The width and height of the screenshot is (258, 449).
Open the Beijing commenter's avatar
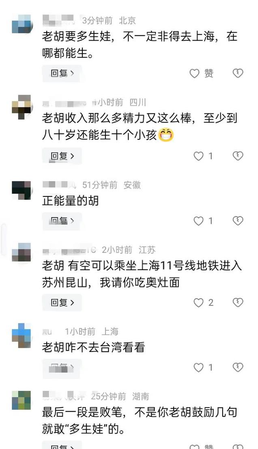[22, 24]
